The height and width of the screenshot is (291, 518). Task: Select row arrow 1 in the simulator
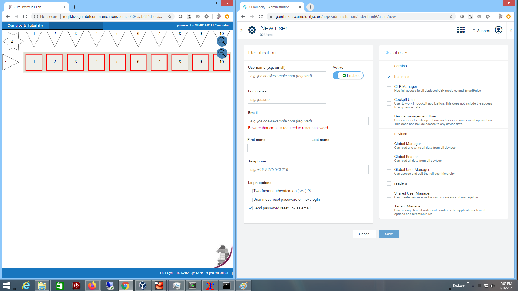10,62
